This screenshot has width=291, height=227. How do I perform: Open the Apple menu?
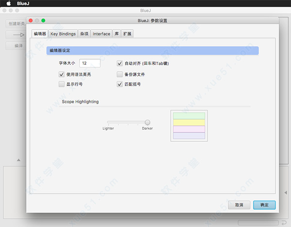(9, 3)
